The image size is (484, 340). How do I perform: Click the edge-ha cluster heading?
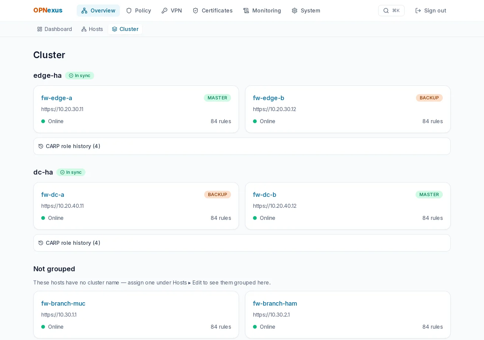(x=47, y=76)
